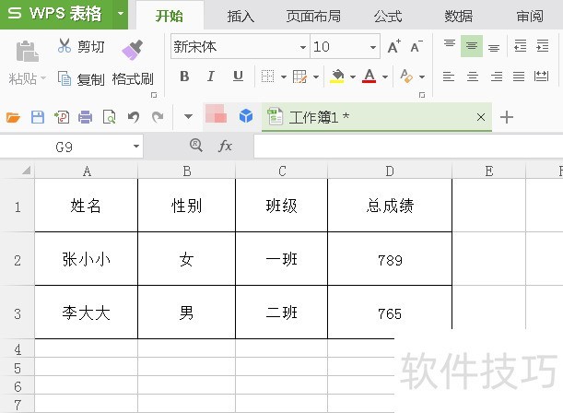Switch to 审阅 ribbon tab
This screenshot has height=413, width=563.
[530, 17]
